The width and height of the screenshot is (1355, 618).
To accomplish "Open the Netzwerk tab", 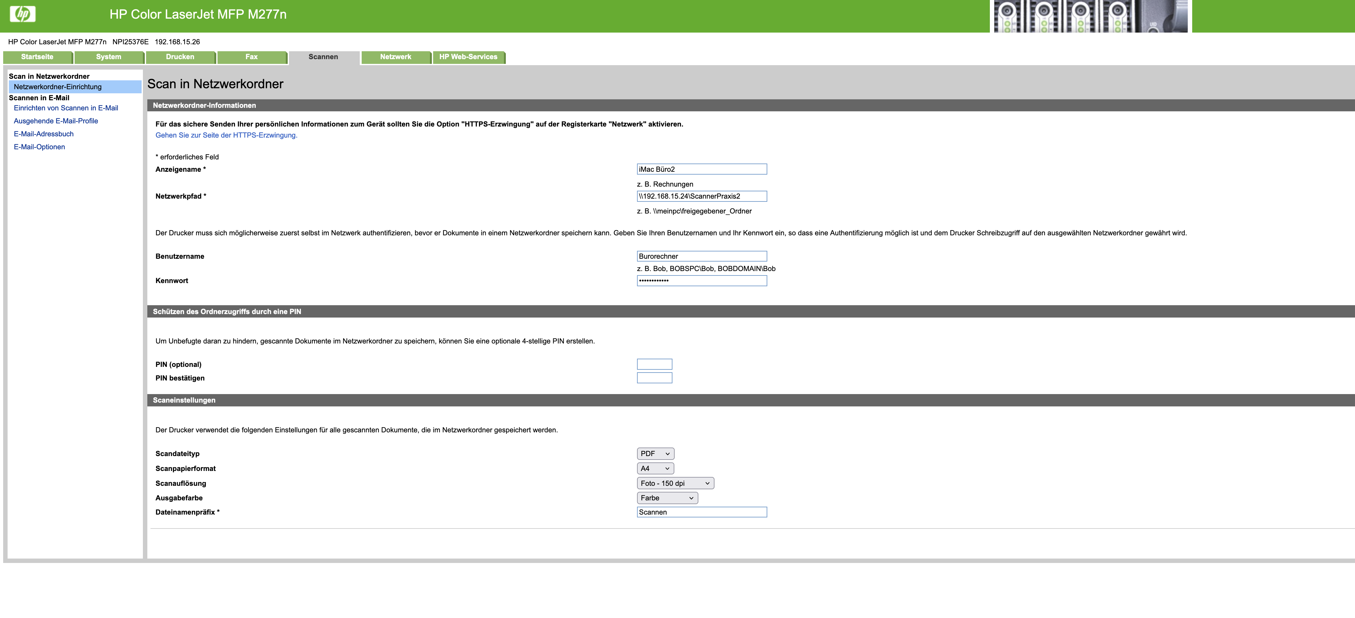I will 395,57.
